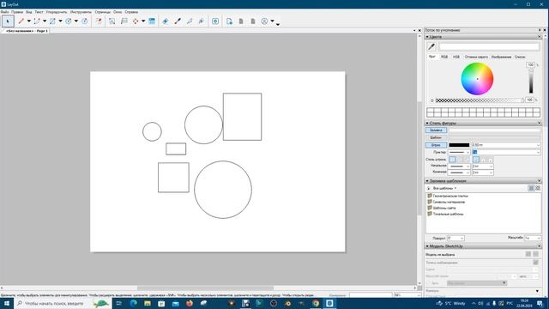Screen dimensions: 549x309
Task: Collapse the Pattern Fill panel
Action: pos(427,181)
